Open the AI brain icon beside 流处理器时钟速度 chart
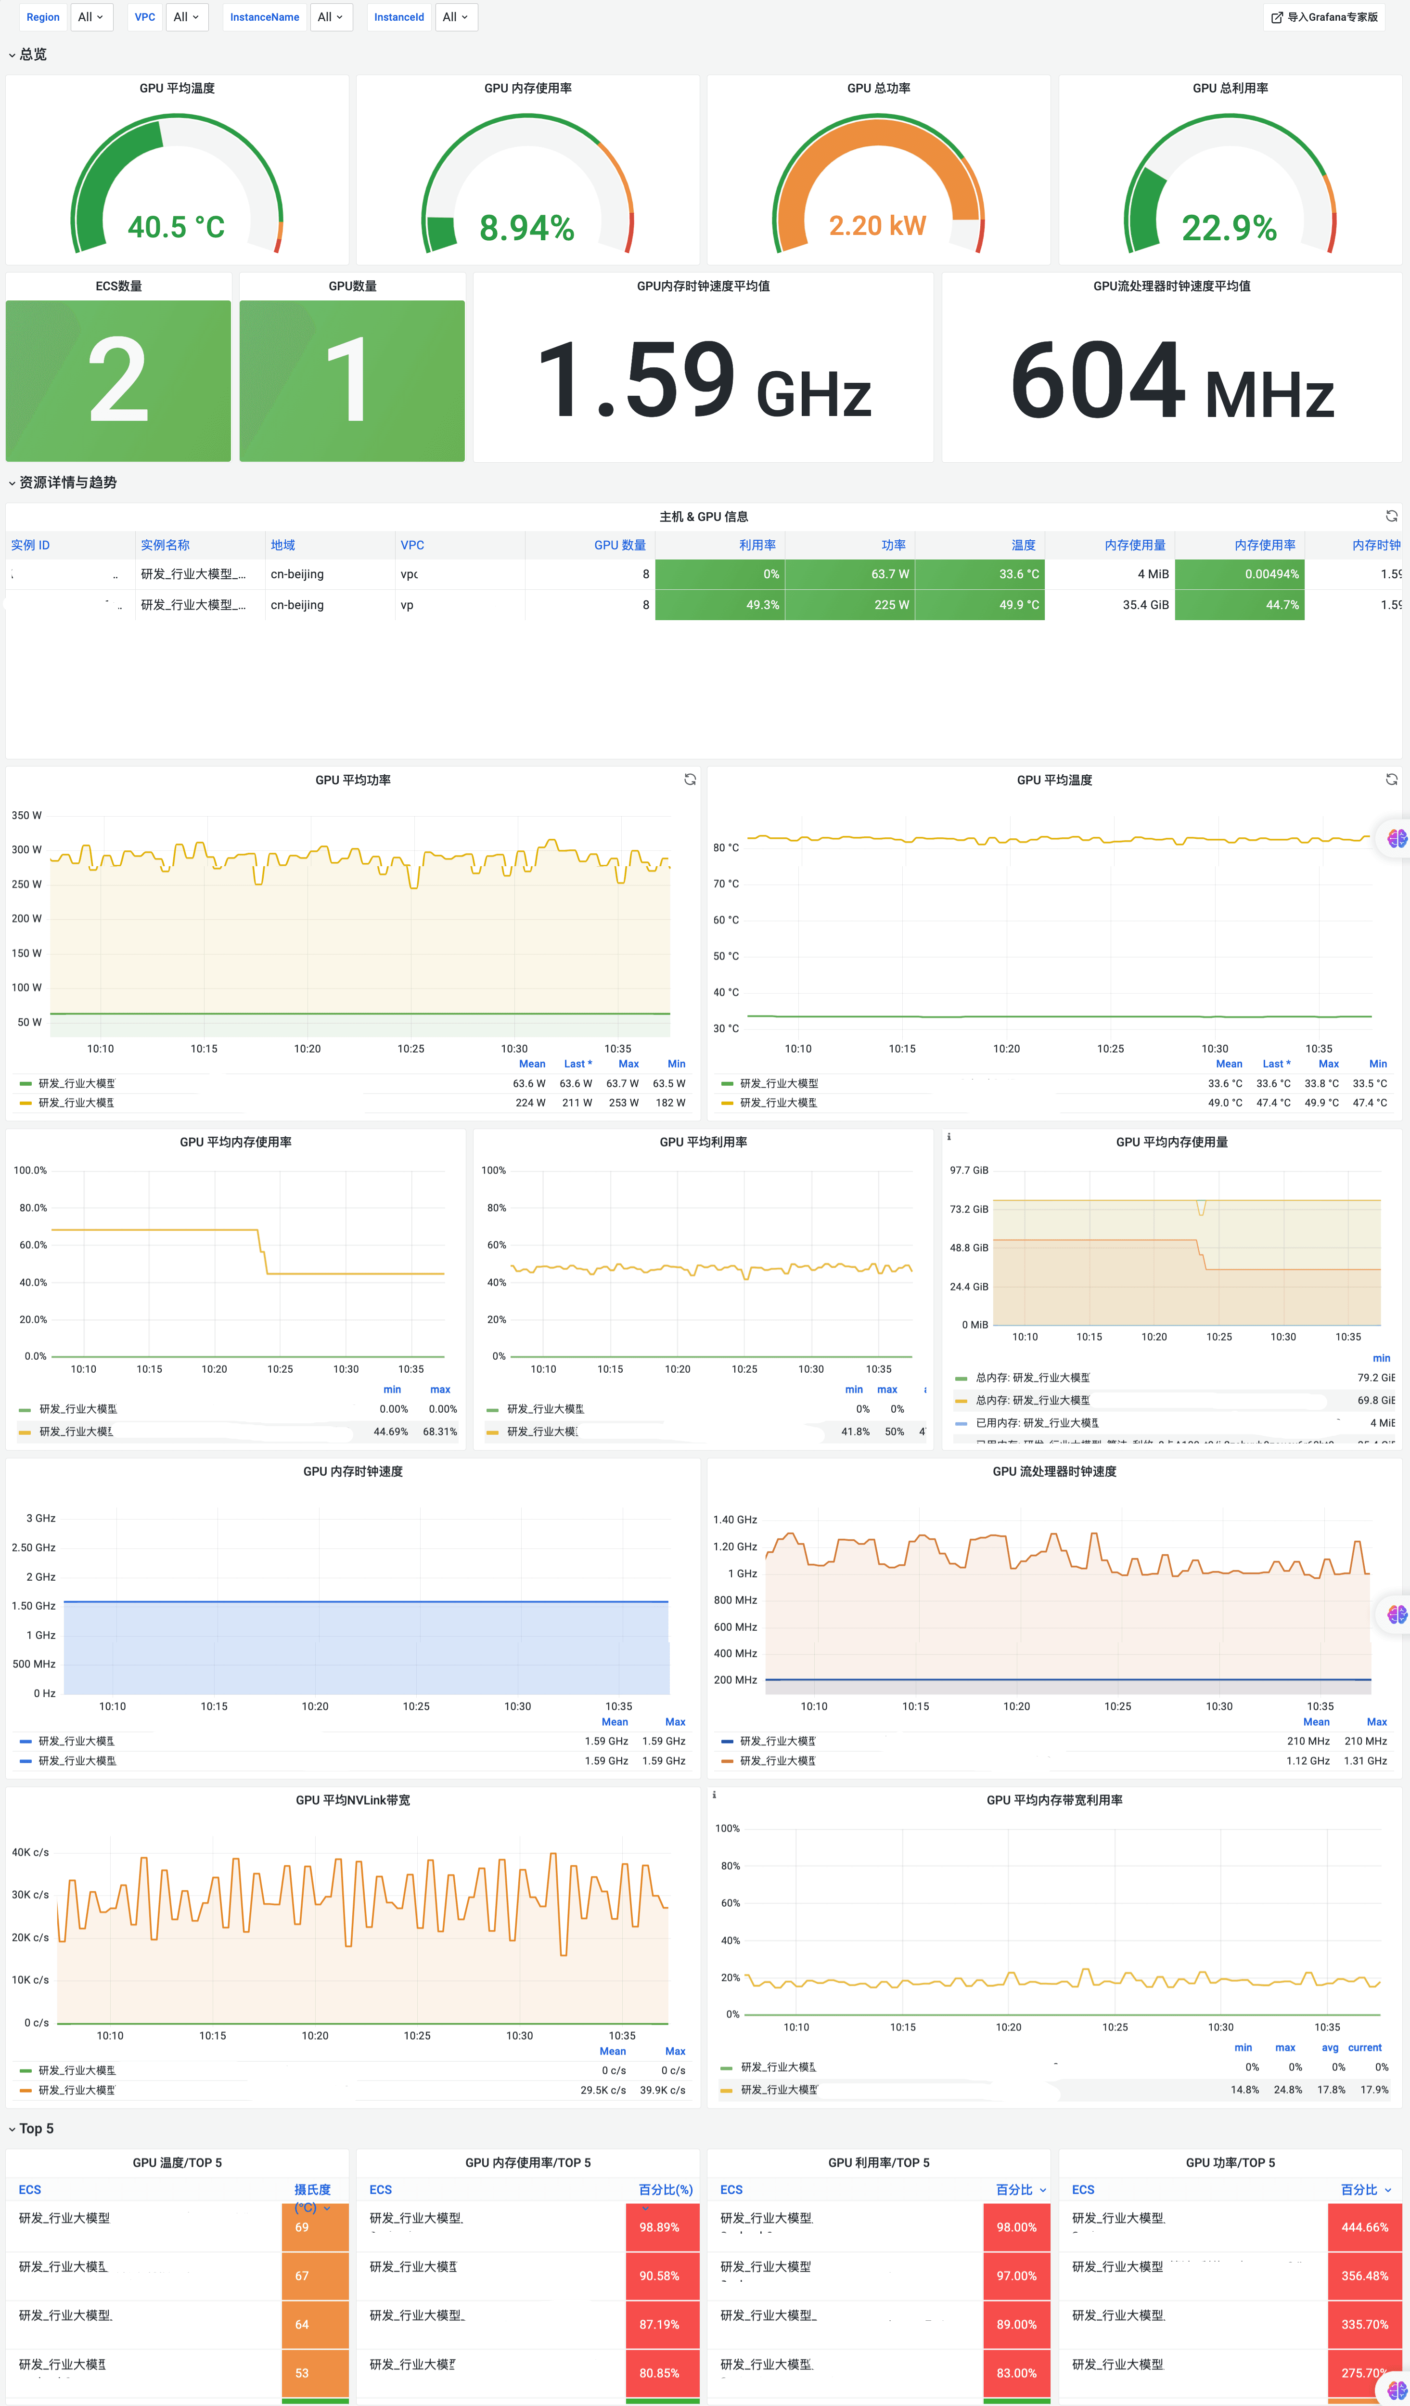The height and width of the screenshot is (2406, 1410). [1397, 1614]
